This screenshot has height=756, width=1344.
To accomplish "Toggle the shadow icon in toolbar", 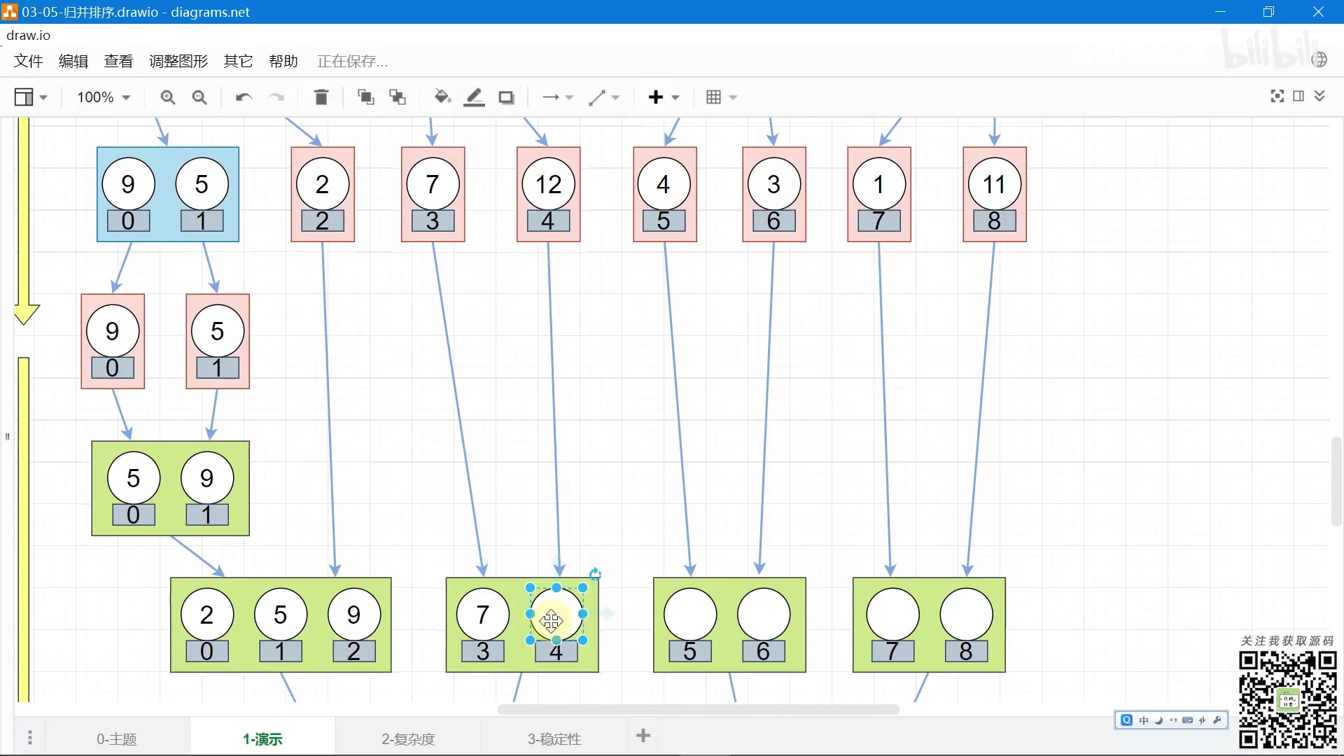I will (506, 97).
